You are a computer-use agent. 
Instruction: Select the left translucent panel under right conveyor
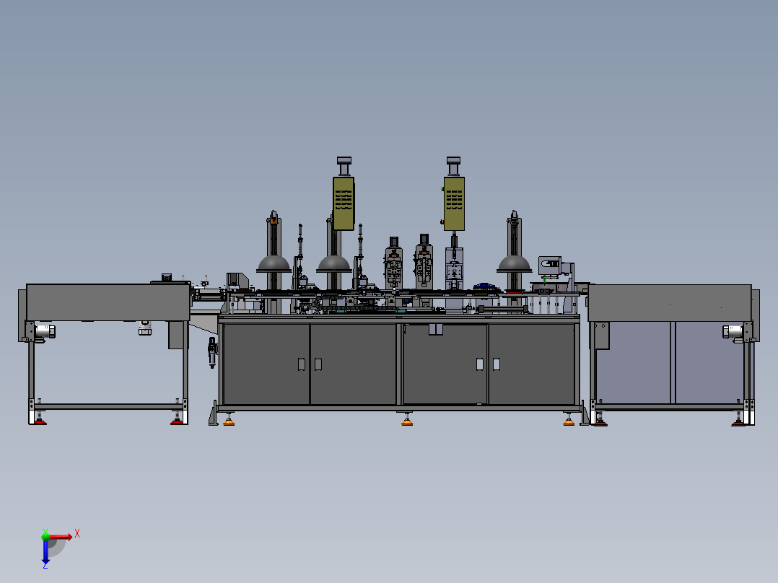pos(633,363)
